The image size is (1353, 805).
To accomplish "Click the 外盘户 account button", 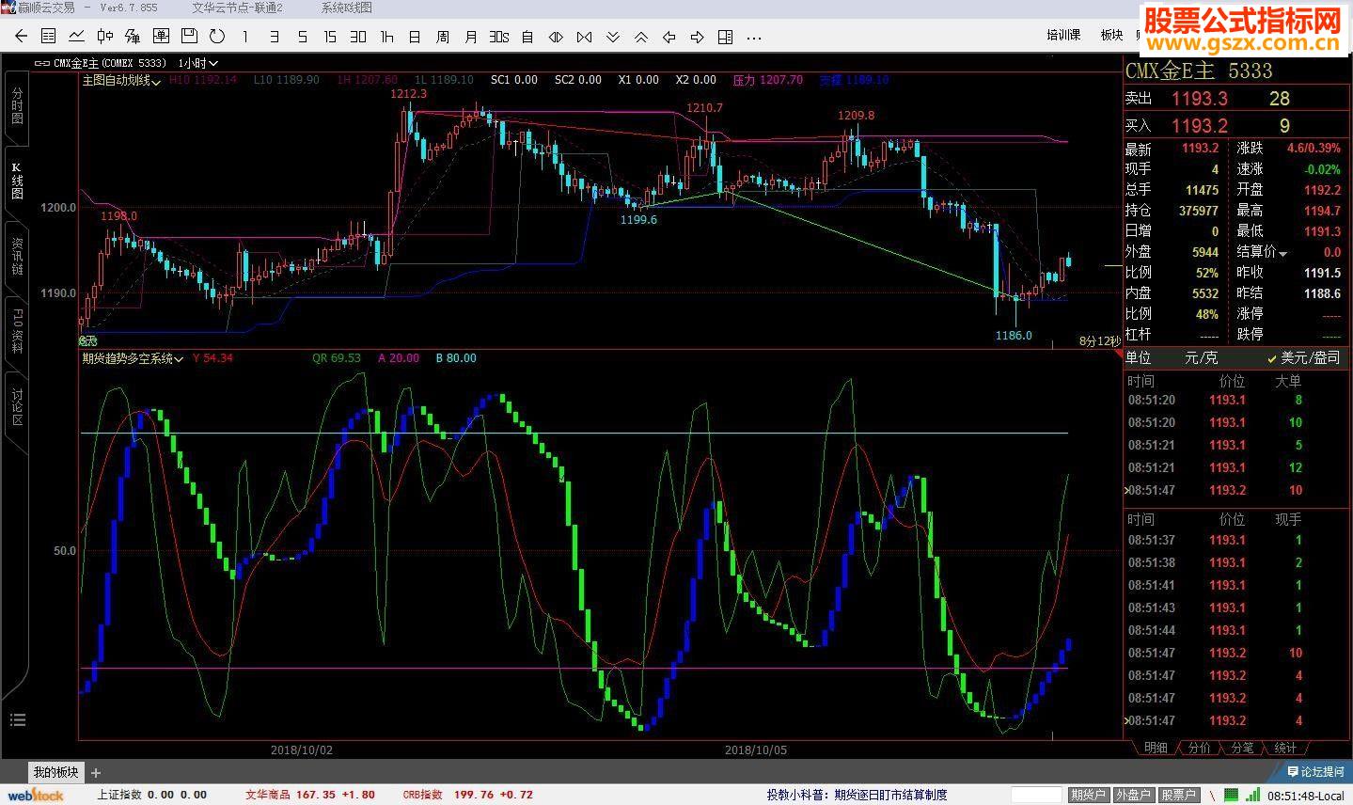I will (x=1133, y=795).
